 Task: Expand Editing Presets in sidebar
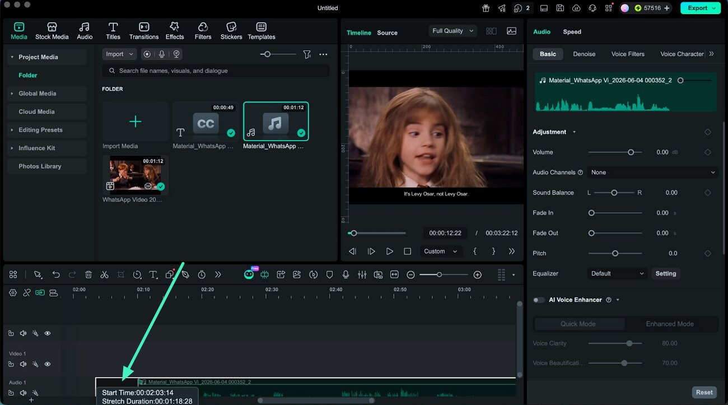click(11, 130)
